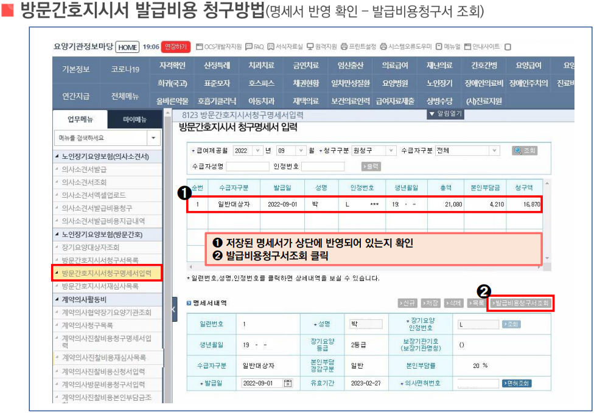Open the 코로나19 menu
This screenshot has height=413, width=597.
click(125, 69)
